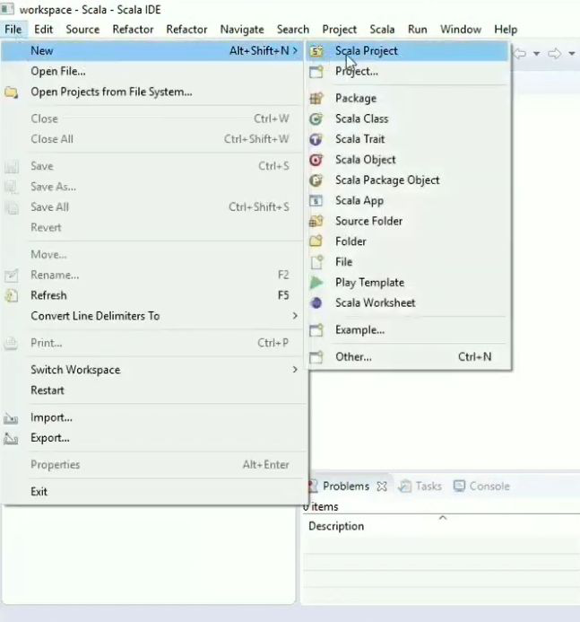580x622 pixels.
Task: Click the Project... wizard icon
Action: point(316,72)
